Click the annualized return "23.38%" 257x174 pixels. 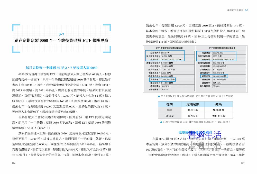point(216,86)
